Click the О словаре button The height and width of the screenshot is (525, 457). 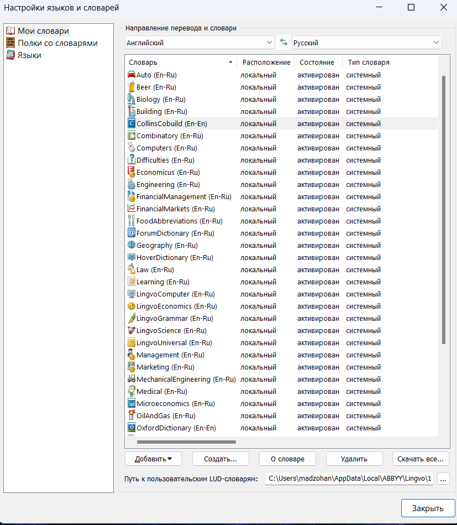click(287, 459)
